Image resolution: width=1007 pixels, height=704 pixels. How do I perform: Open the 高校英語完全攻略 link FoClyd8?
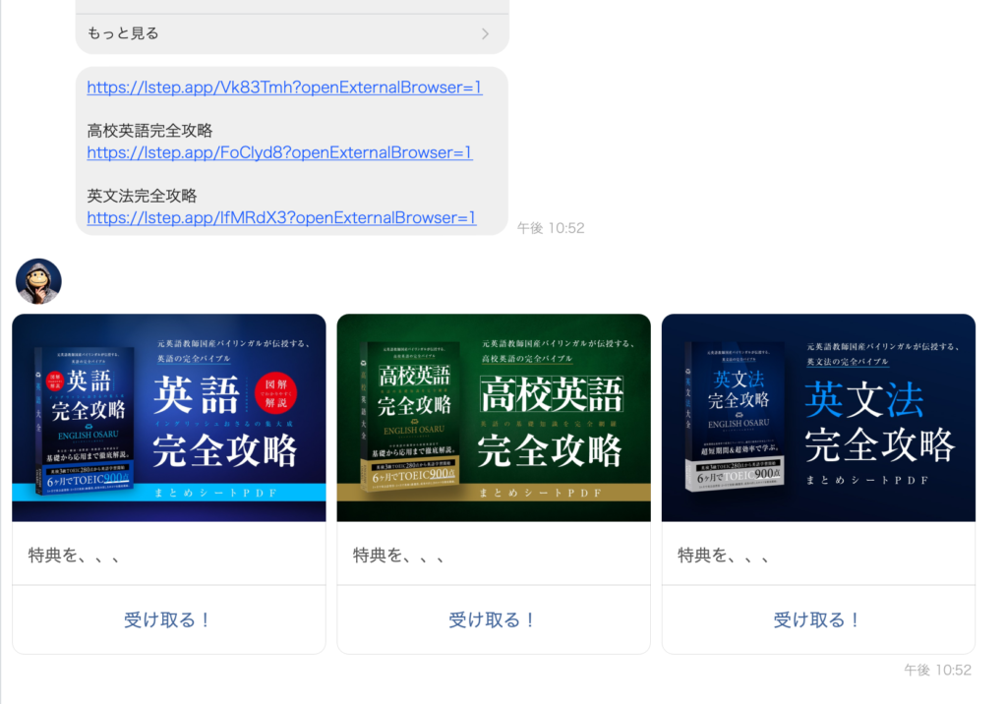pyautogui.click(x=280, y=152)
